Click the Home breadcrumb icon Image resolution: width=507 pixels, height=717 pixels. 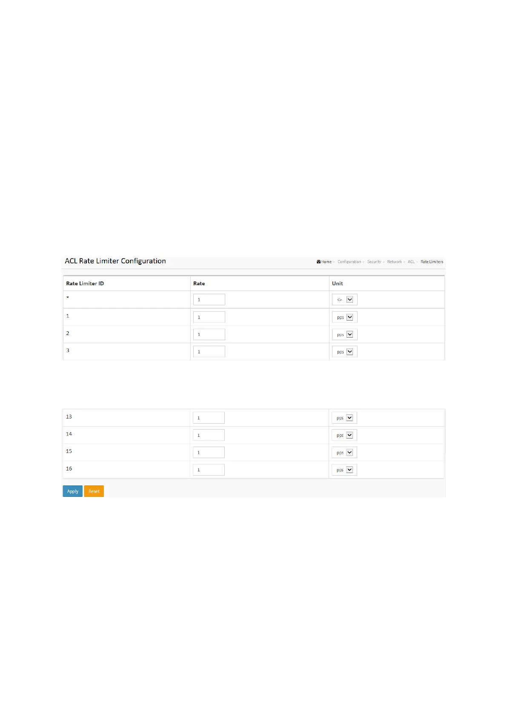click(x=318, y=262)
